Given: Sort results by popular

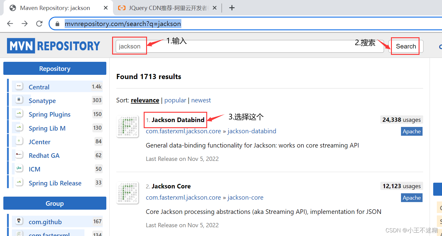Looking at the screenshot, I should [x=175, y=100].
